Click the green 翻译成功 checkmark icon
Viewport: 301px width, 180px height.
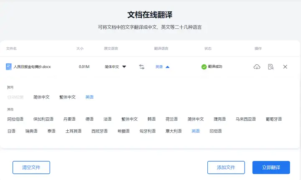[204, 67]
